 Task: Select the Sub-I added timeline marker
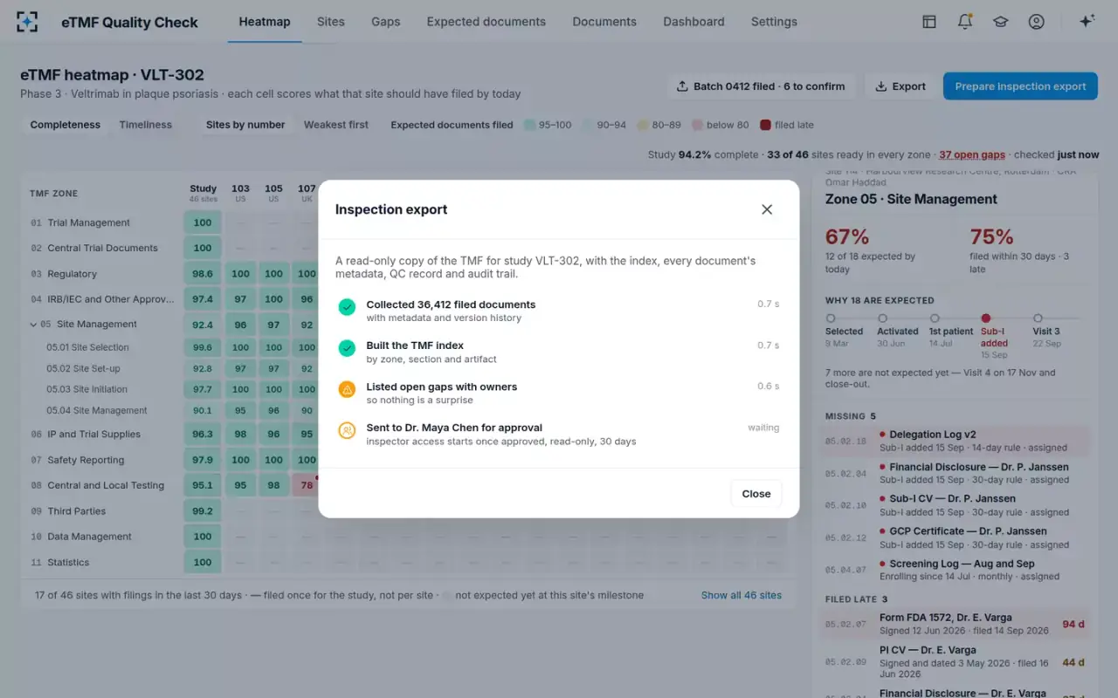[986, 318]
